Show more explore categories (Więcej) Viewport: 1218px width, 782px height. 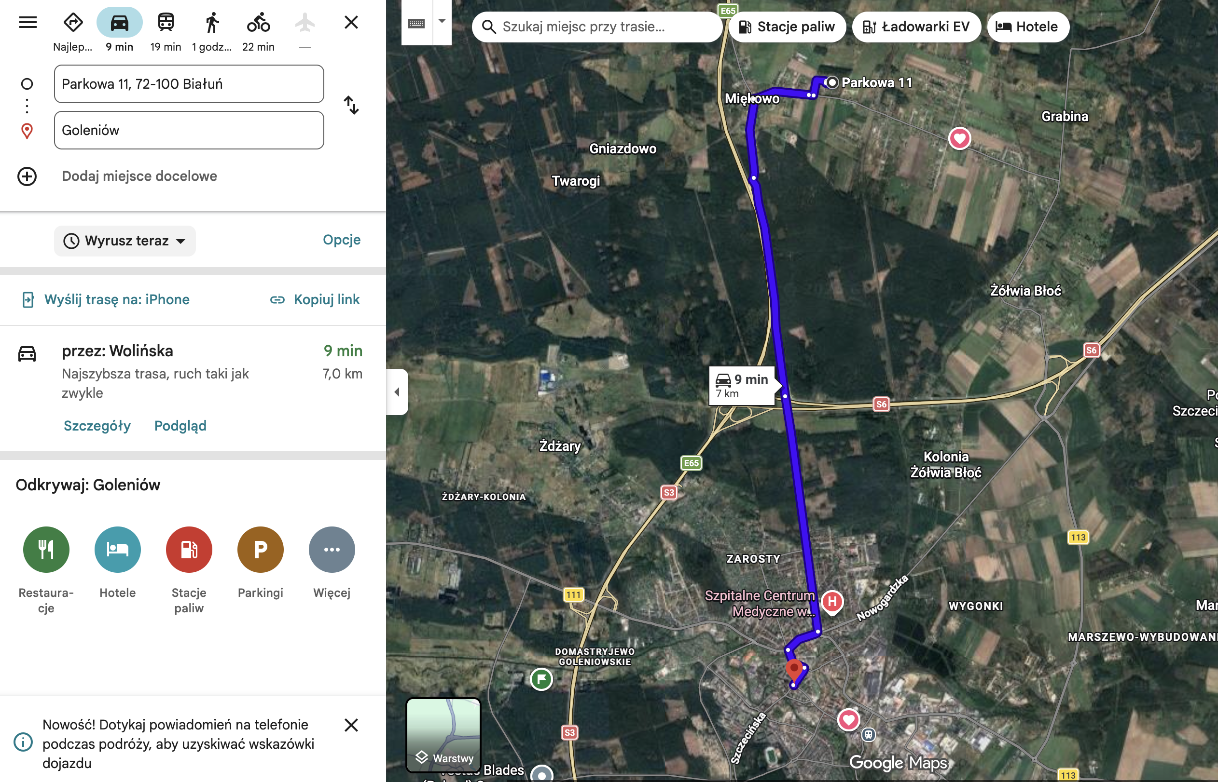pyautogui.click(x=332, y=550)
